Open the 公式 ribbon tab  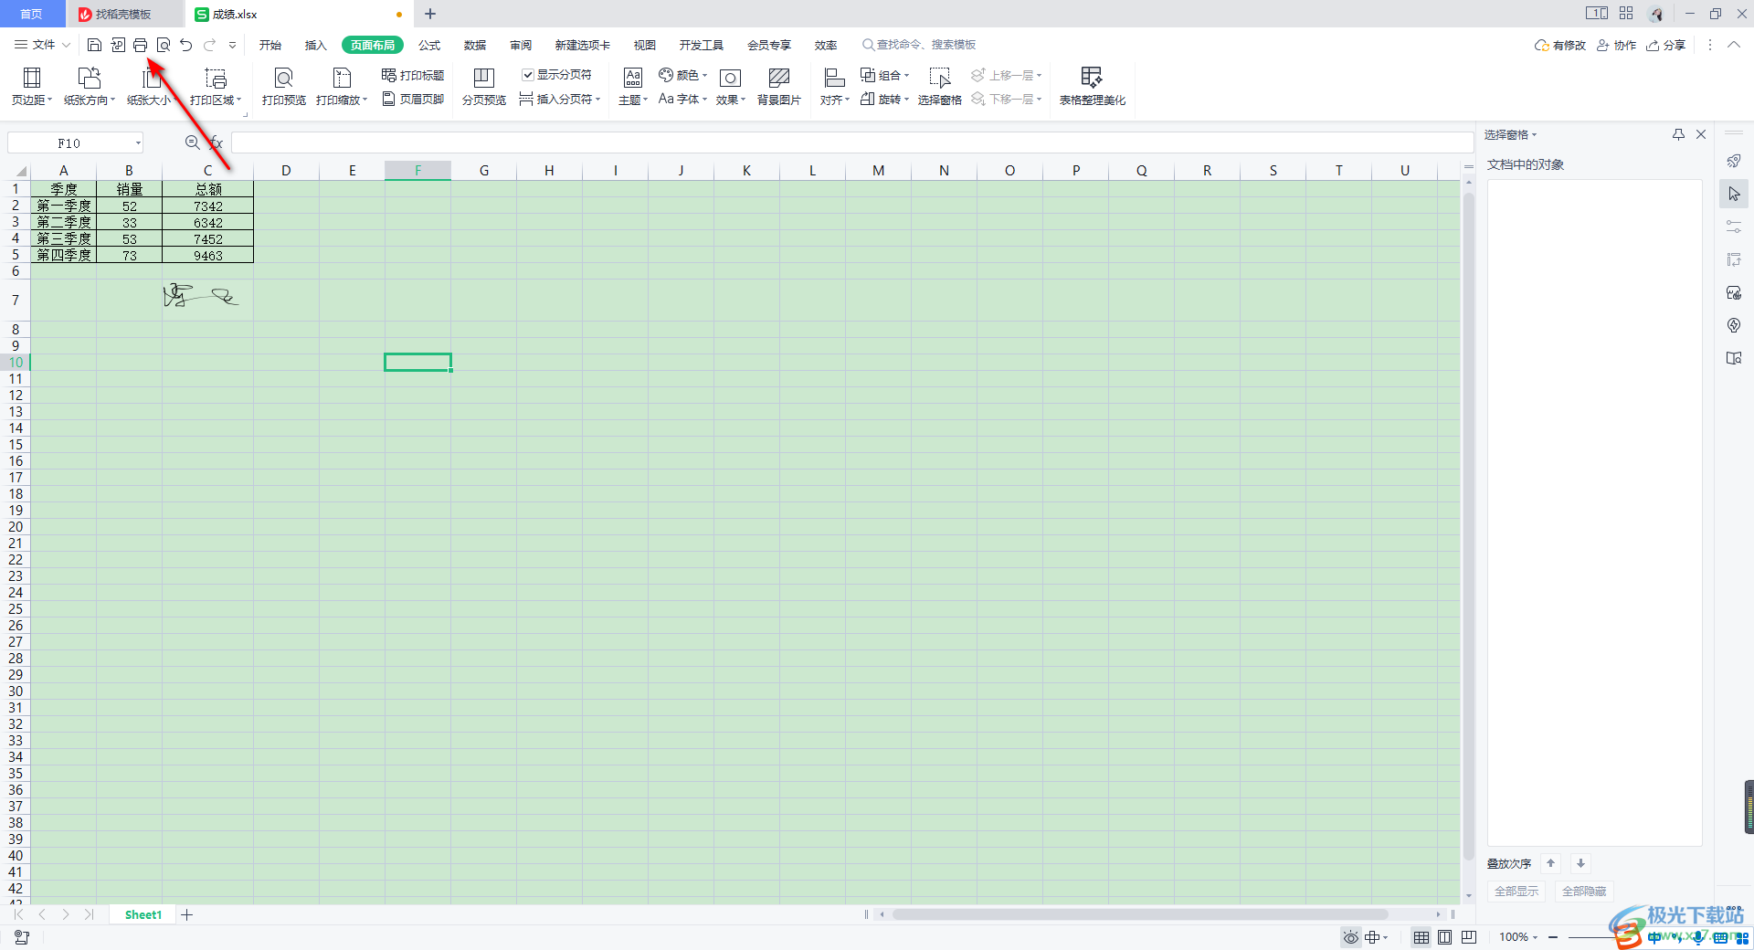429,45
